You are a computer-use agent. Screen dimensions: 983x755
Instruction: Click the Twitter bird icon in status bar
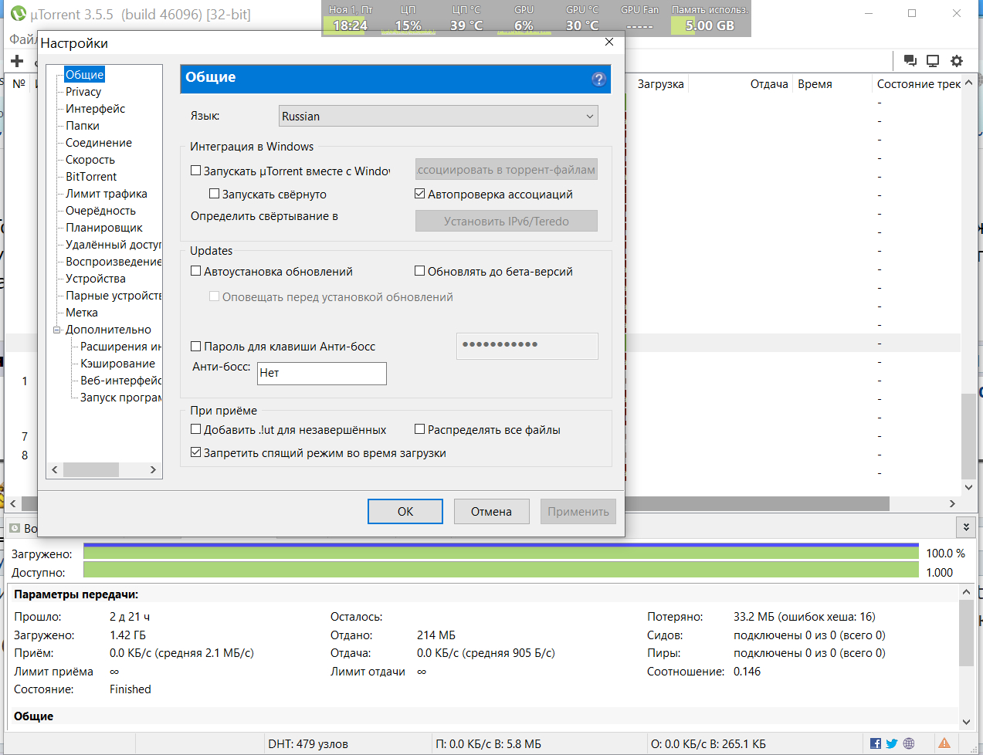(x=892, y=743)
